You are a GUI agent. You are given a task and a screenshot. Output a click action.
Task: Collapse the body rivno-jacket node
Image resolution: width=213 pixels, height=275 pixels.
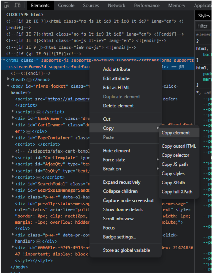(x=8, y=86)
